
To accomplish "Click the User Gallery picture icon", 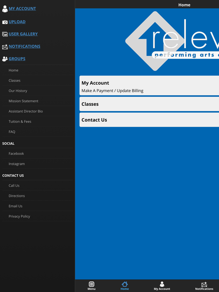I will tap(5, 34).
